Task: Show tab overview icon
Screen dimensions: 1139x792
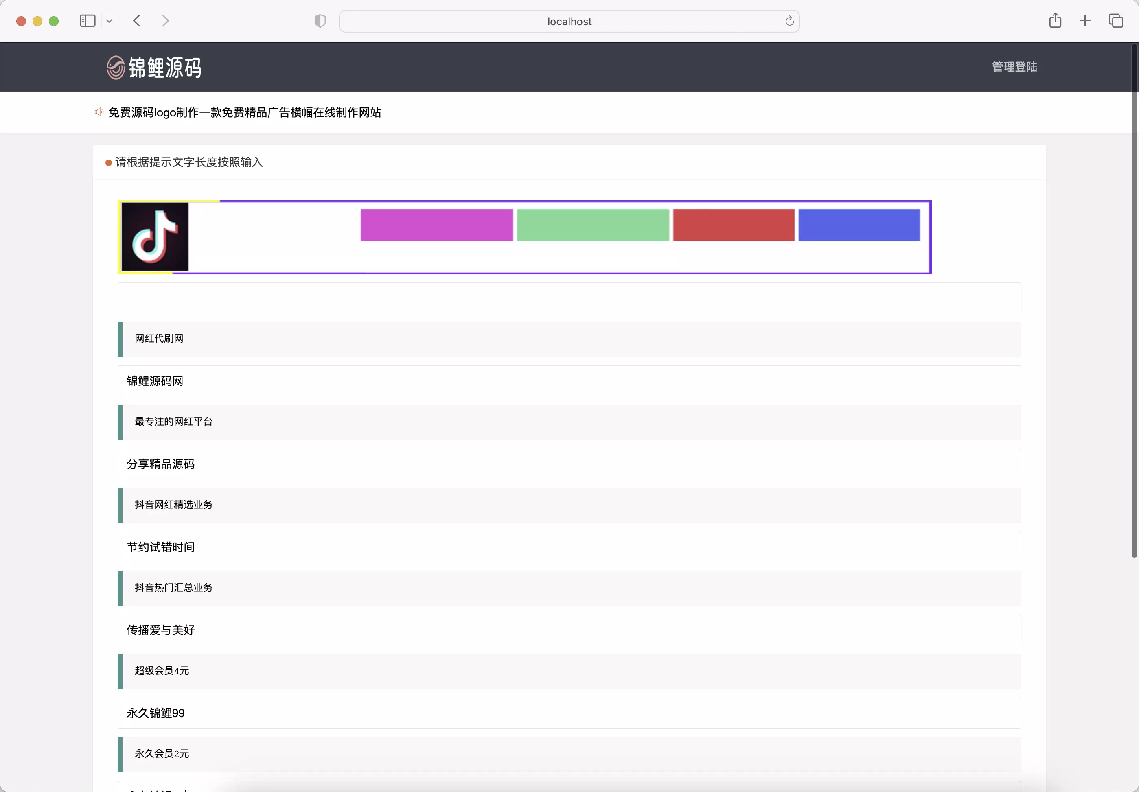Action: pos(1116,21)
